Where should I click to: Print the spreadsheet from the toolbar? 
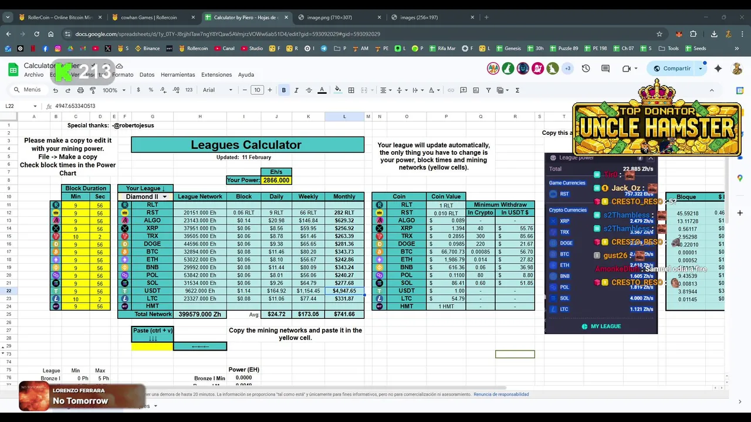pyautogui.click(x=80, y=90)
